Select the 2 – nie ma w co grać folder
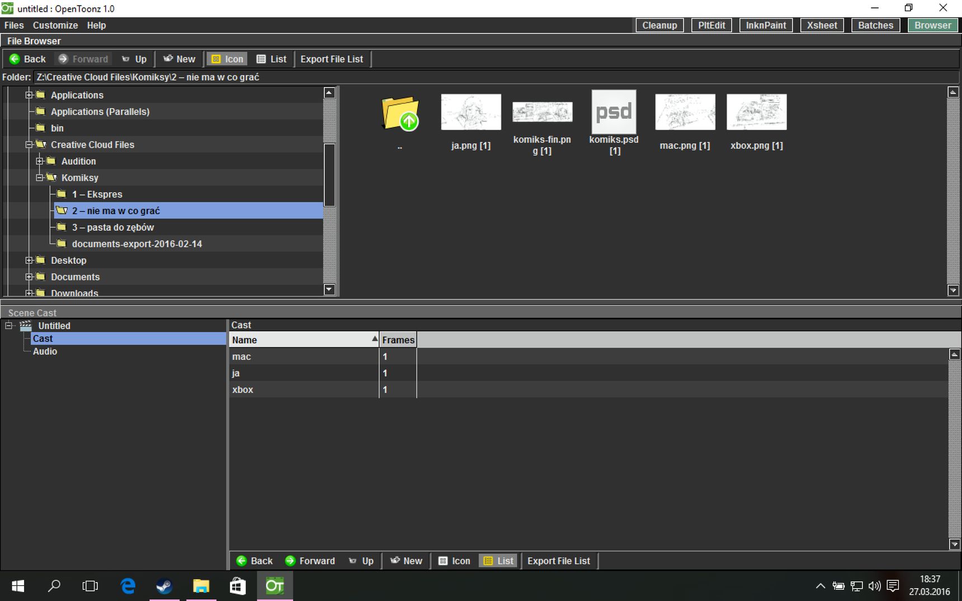This screenshot has width=962, height=601. point(188,211)
